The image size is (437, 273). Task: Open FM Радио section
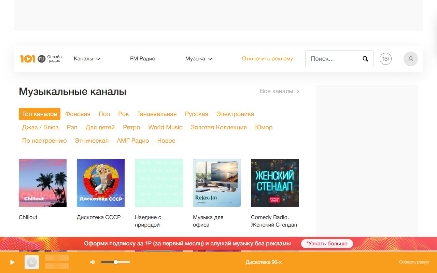pyautogui.click(x=143, y=59)
